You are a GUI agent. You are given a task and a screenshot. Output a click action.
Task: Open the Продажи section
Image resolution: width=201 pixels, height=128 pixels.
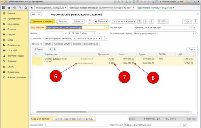[12, 29]
